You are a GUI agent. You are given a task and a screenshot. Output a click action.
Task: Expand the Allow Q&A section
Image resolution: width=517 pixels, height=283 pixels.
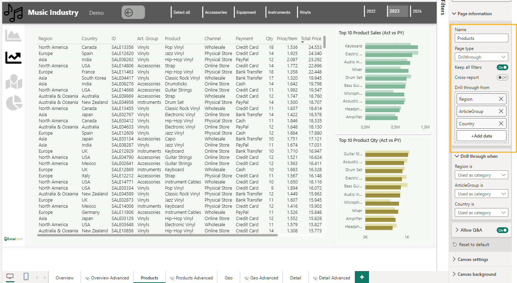pyautogui.click(x=457, y=230)
